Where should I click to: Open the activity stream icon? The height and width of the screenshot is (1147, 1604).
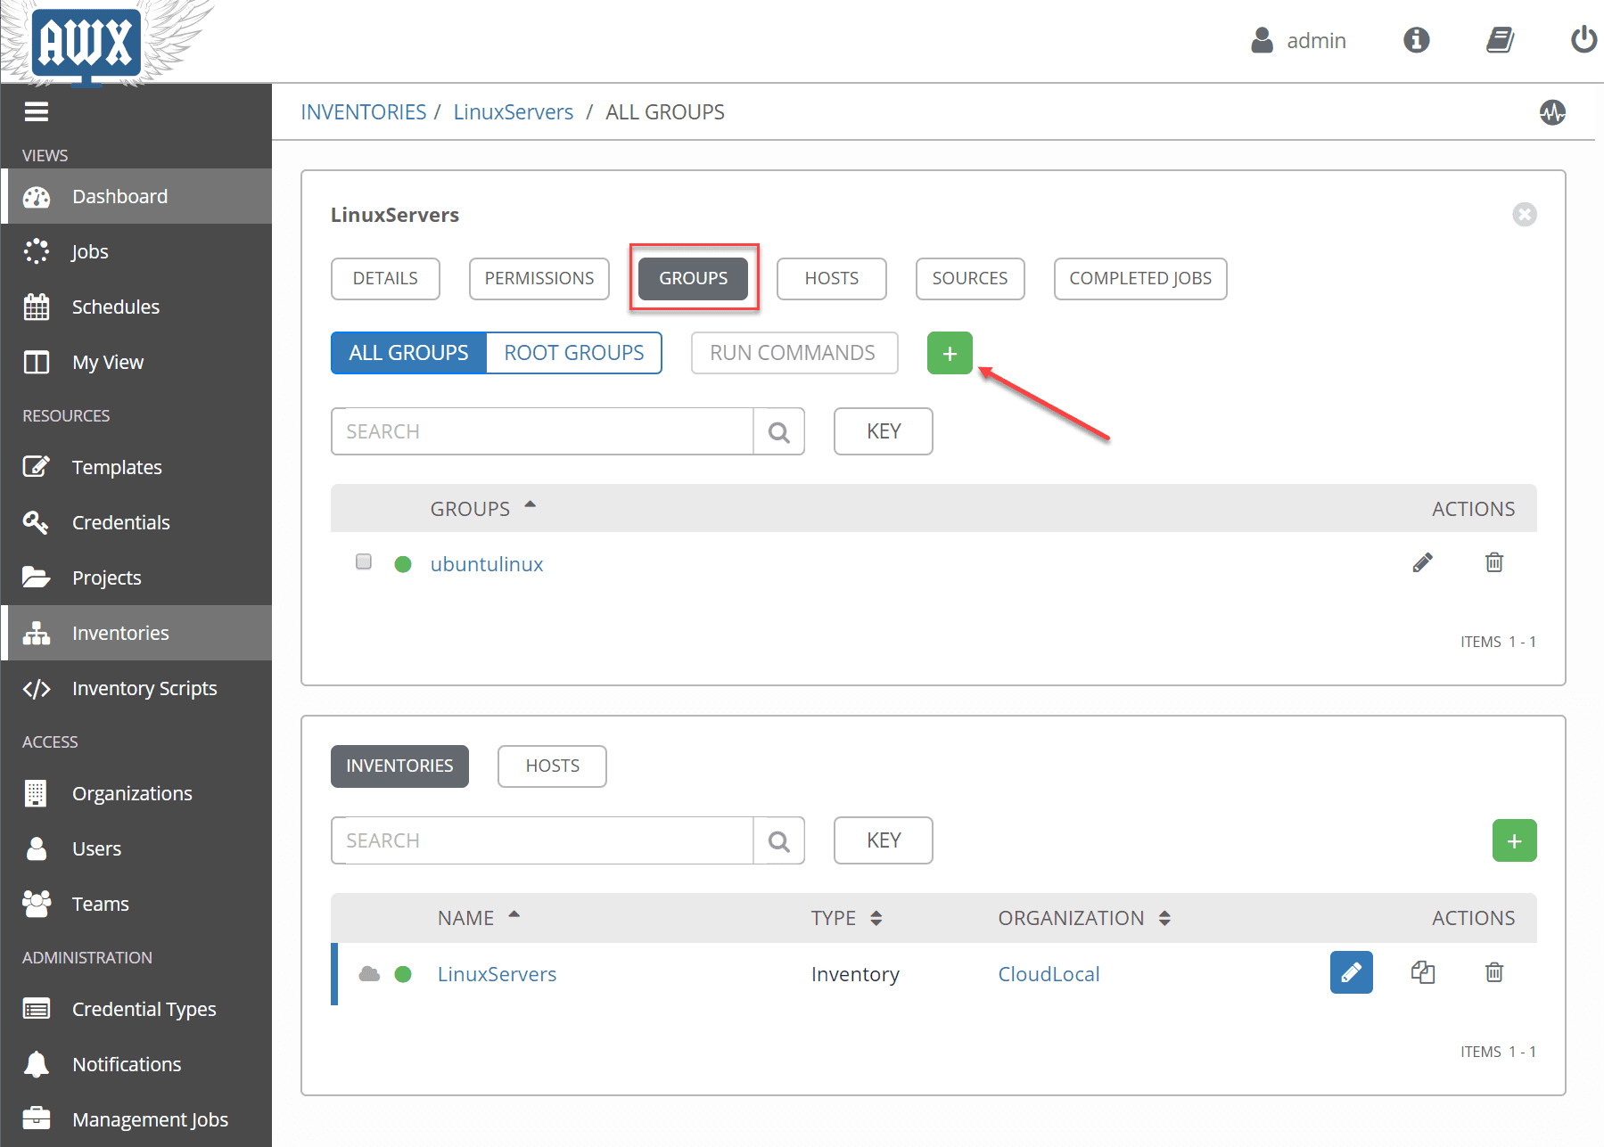click(1551, 112)
